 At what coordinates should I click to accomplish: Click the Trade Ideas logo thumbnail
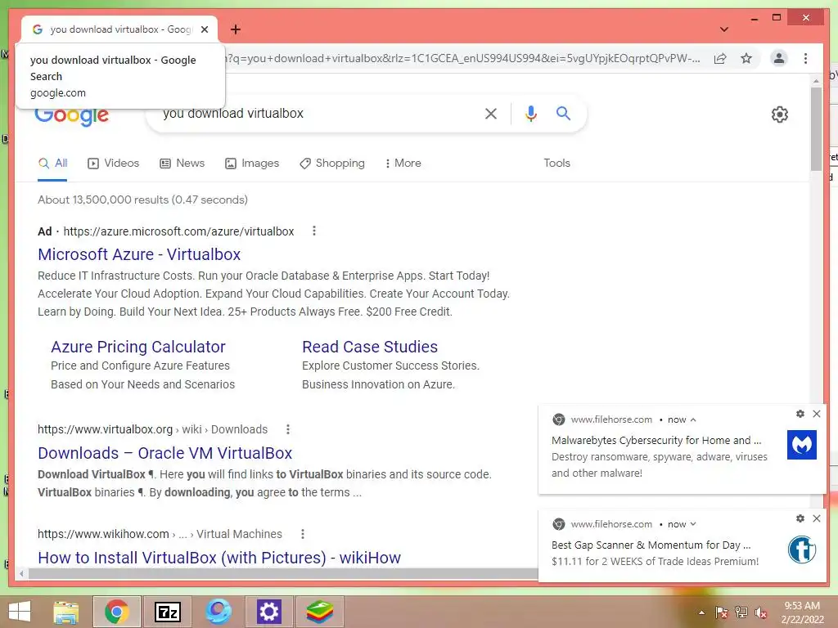coord(802,549)
